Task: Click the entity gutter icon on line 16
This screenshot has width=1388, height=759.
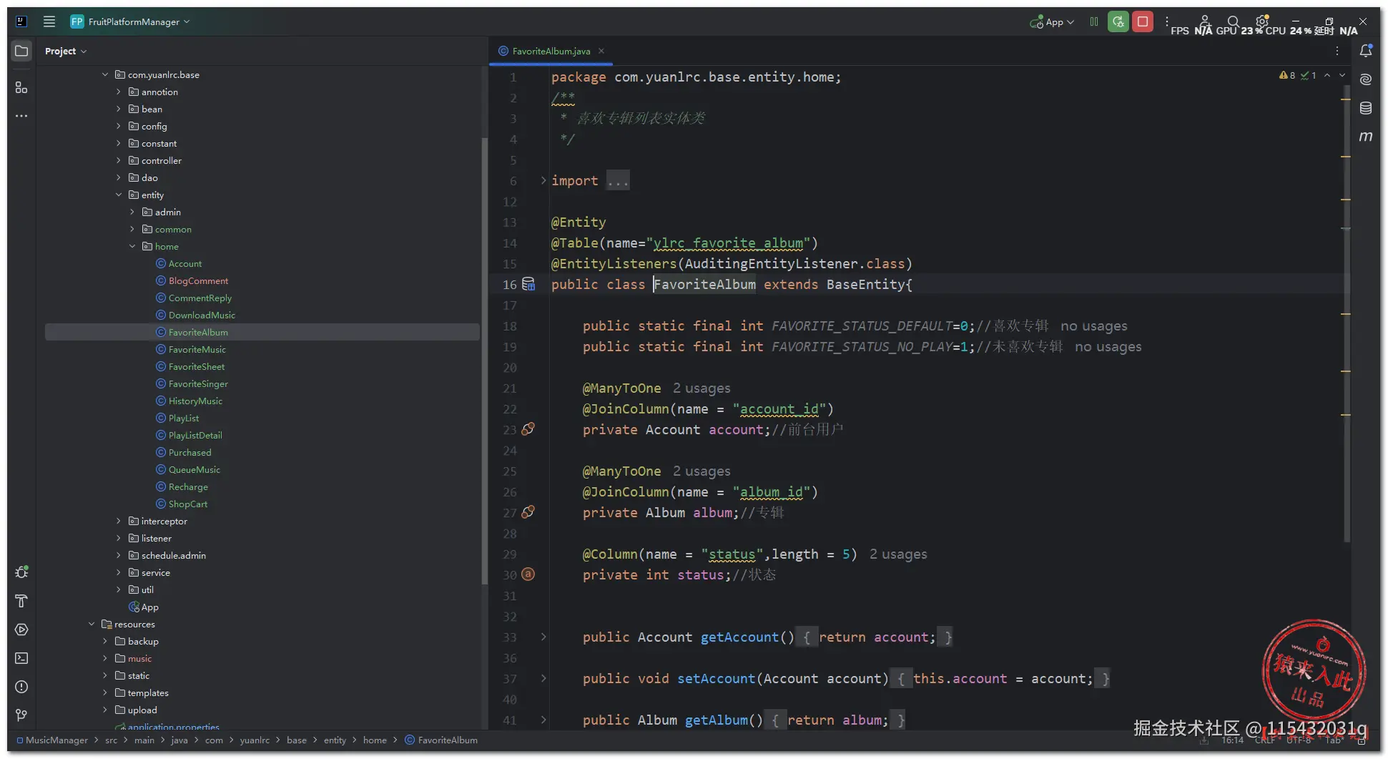Action: 528,284
